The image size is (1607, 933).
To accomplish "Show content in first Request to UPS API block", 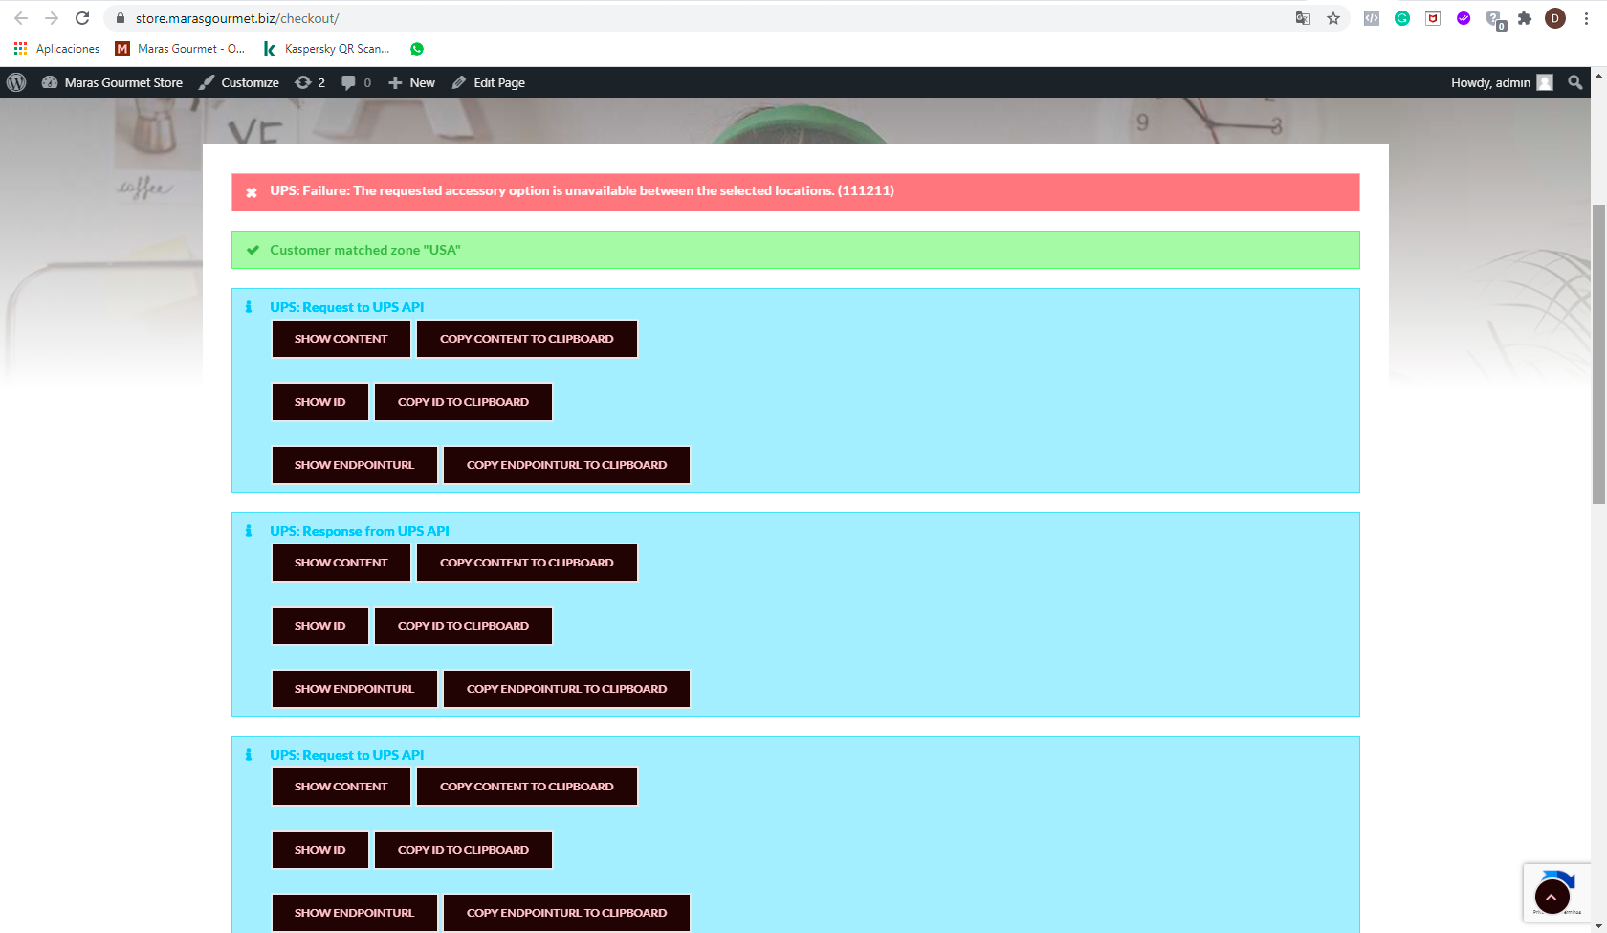I will 341,339.
